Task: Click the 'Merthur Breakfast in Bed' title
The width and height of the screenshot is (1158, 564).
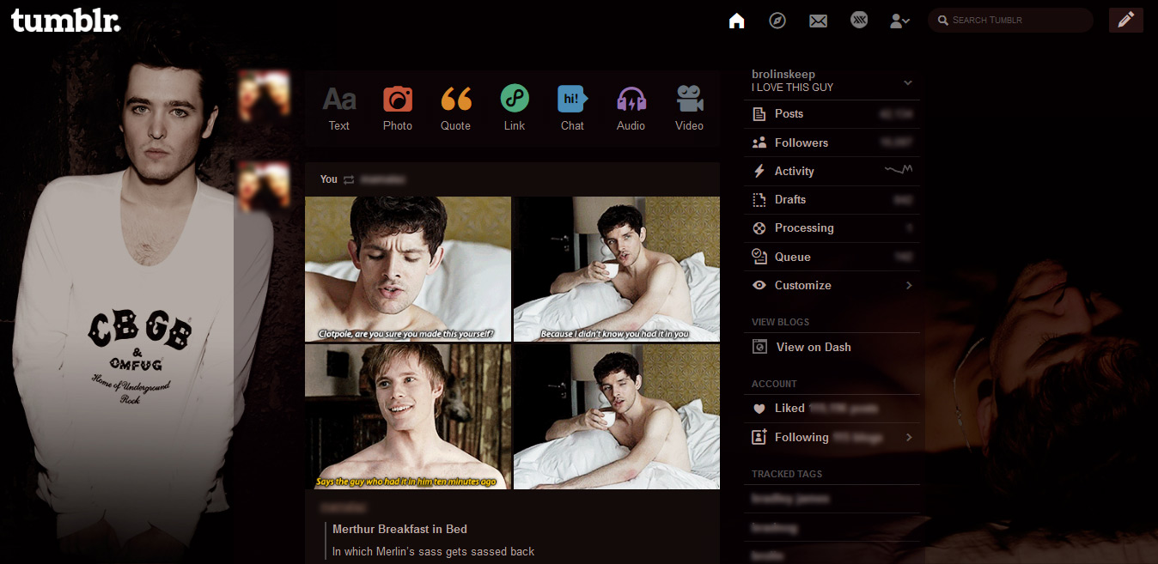Action: (399, 529)
